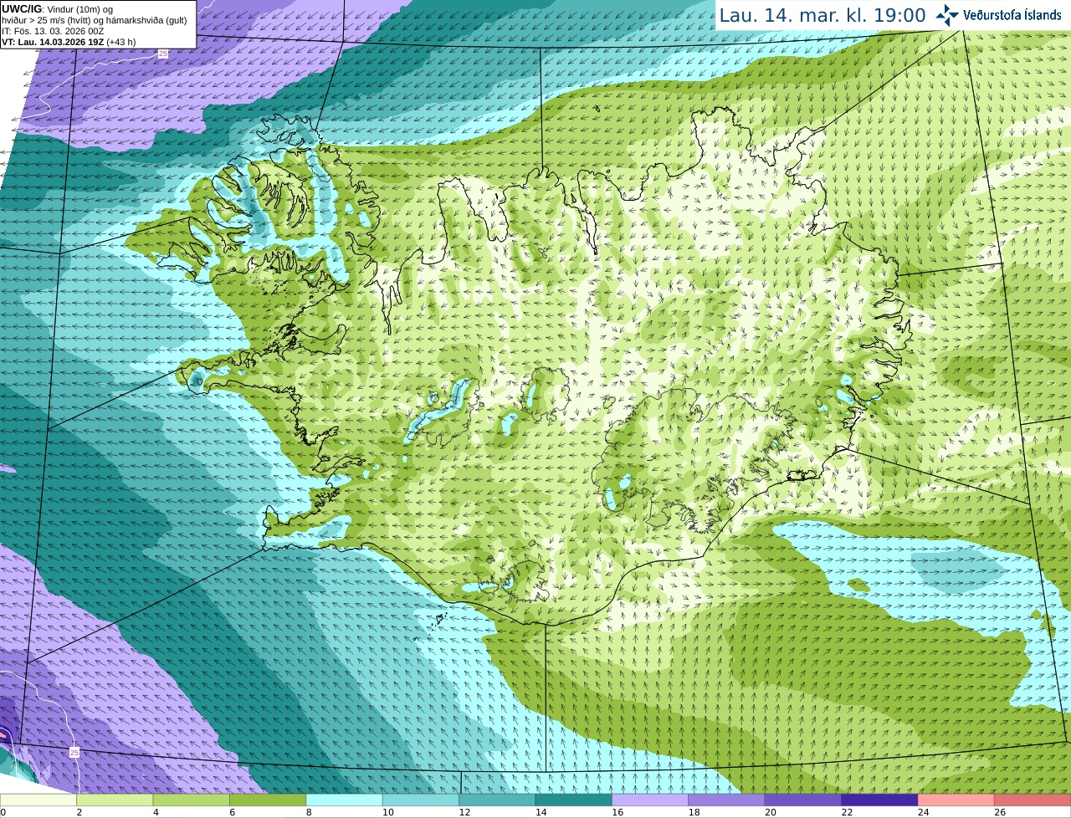
Task: Pick the 18–20 m/s purple legend swatch
Action: (727, 800)
